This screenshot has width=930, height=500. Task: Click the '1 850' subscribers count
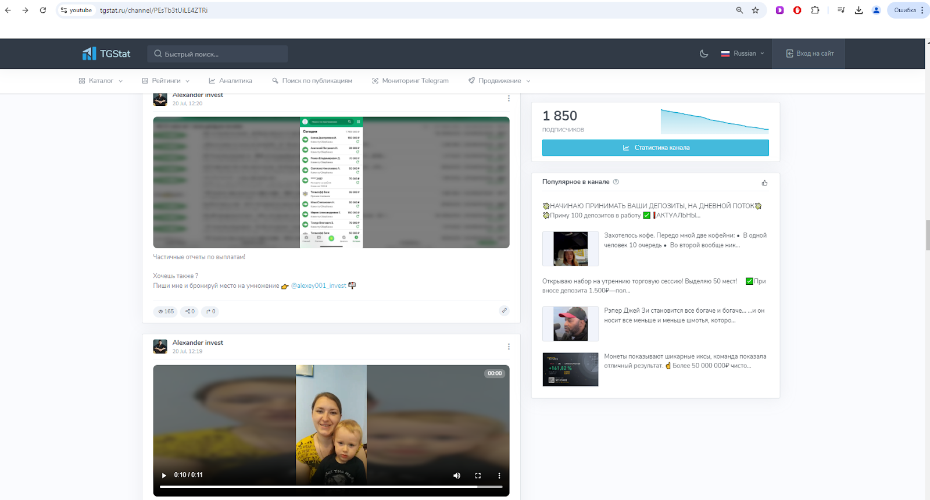point(560,116)
